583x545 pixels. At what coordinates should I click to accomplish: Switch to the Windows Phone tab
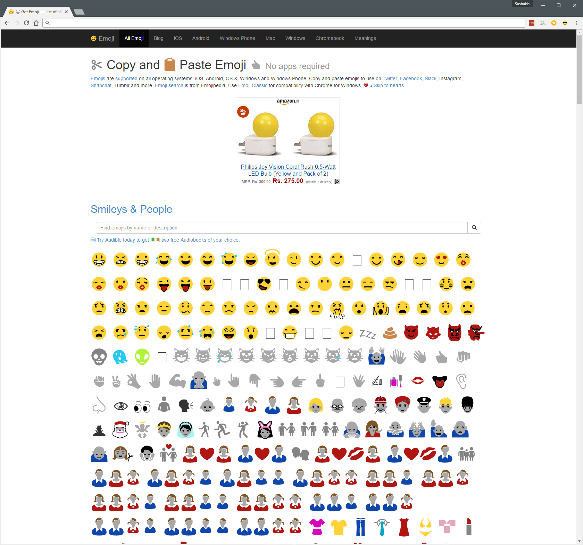[x=237, y=38]
